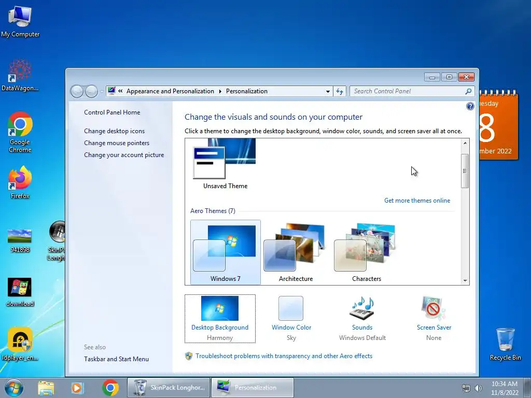
Task: Click the refresh button beside address bar
Action: pos(340,91)
